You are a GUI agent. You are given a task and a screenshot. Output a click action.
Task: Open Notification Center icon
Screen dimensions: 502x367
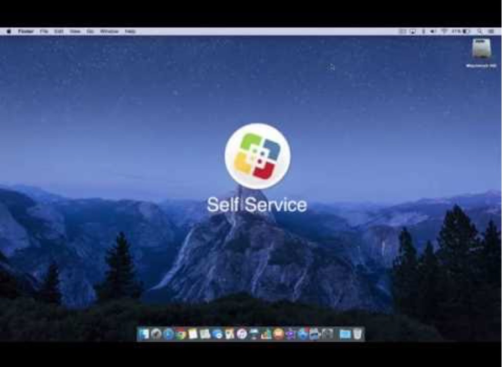coord(491,31)
